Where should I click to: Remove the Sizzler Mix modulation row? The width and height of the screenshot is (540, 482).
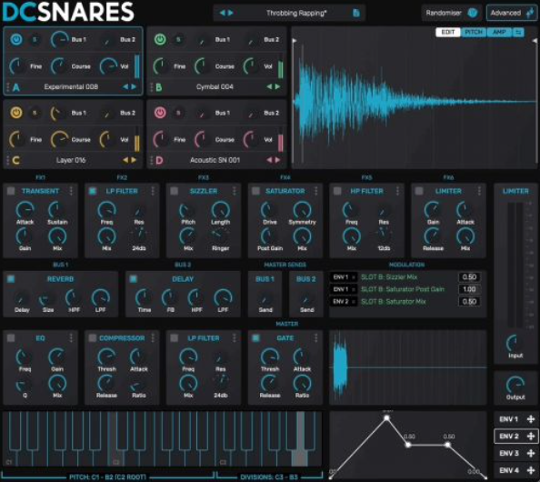pos(354,277)
